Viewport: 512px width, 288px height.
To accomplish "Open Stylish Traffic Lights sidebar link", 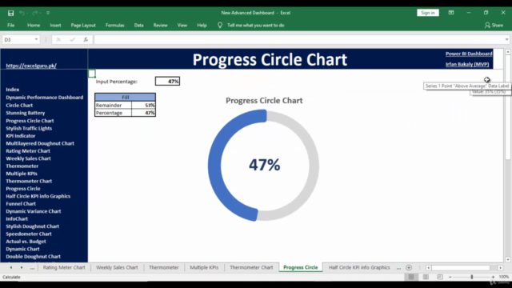I will coord(29,128).
